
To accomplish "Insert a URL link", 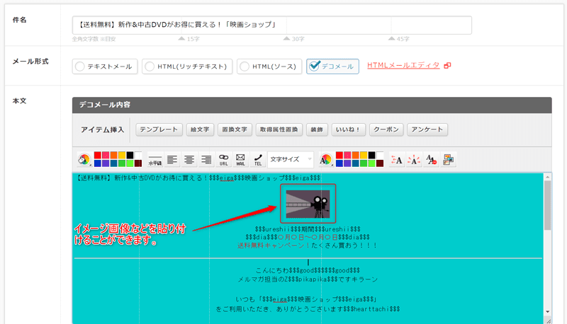I will pos(223,160).
